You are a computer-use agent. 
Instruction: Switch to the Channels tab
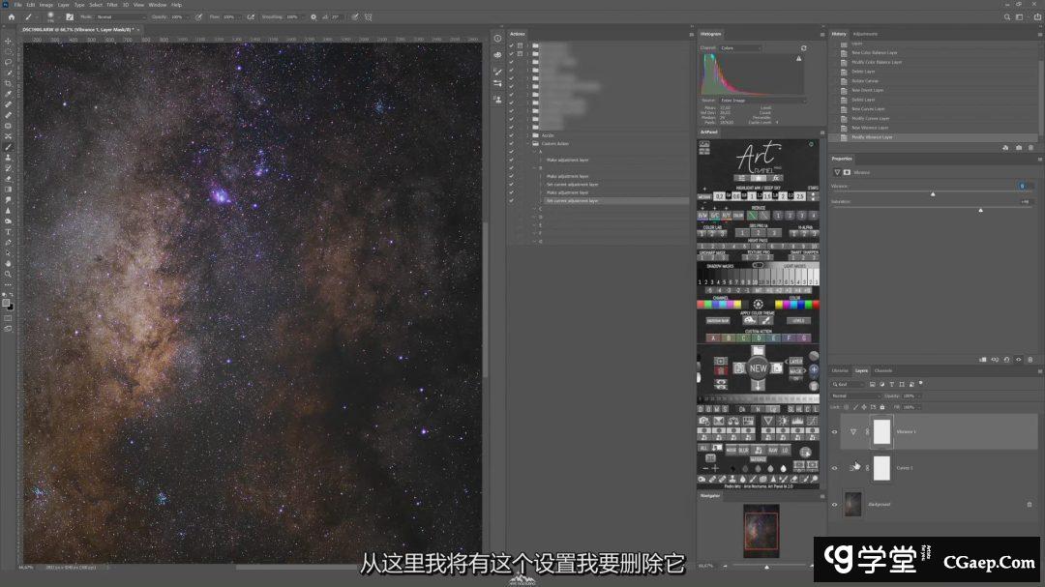[883, 370]
